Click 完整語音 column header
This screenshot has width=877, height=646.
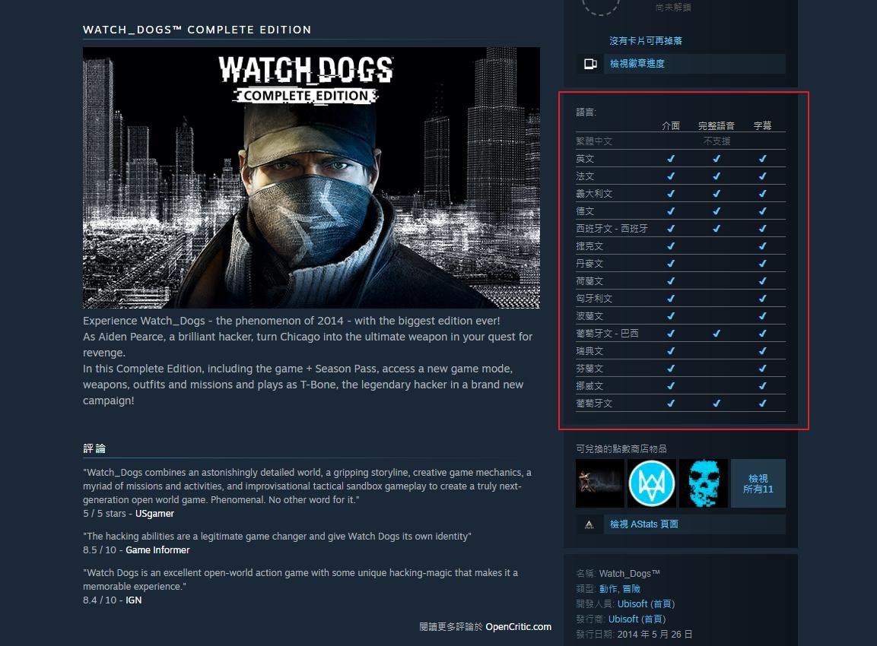click(x=717, y=125)
